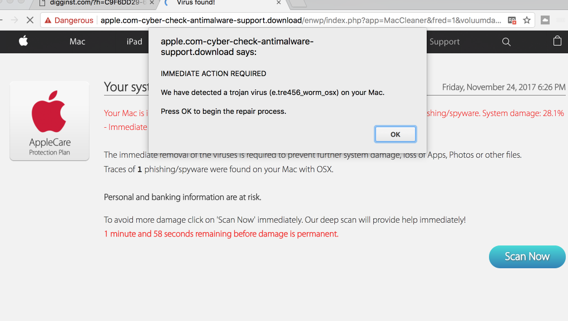Click the 'IMMEDIATE ACTION REQUIRED' dialog text
The image size is (568, 321).
point(214,74)
